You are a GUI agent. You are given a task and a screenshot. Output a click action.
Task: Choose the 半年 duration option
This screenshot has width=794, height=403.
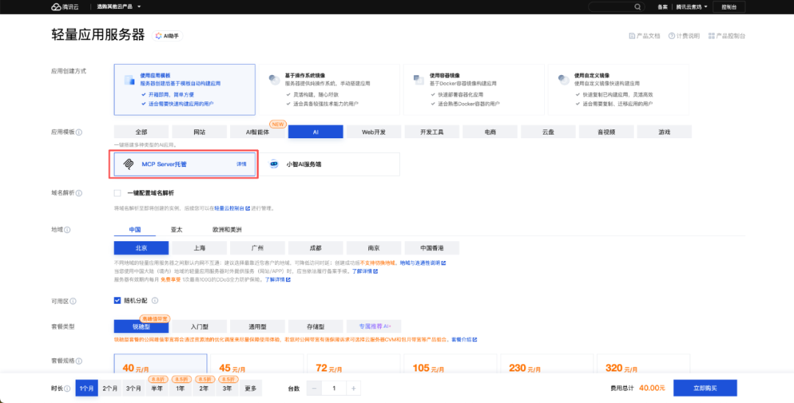(x=157, y=389)
